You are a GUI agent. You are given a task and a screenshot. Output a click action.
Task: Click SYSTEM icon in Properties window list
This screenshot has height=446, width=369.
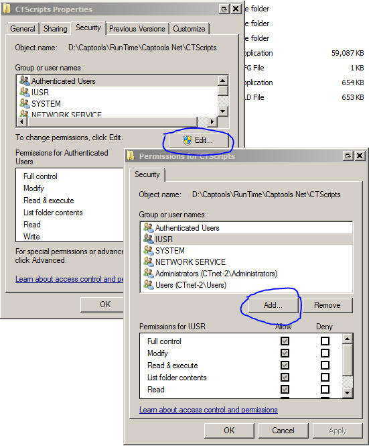coord(25,103)
